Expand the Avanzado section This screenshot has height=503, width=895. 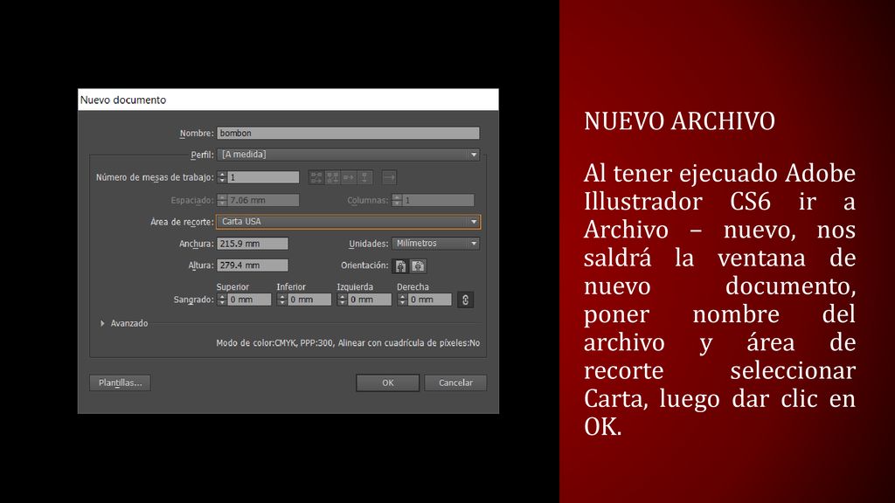[x=102, y=323]
